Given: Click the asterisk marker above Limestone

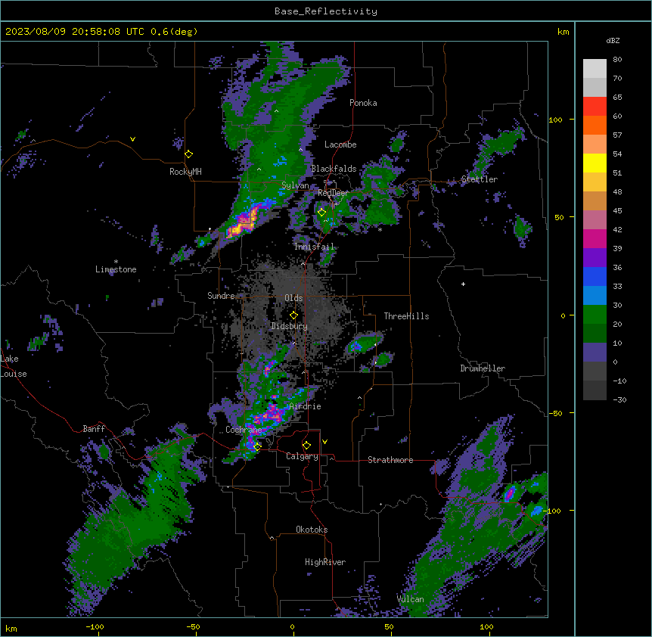Looking at the screenshot, I should (x=116, y=262).
